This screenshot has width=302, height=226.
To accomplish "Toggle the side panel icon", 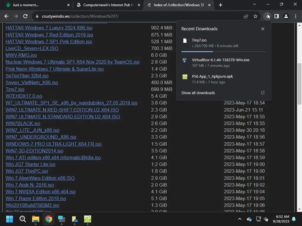I will [277, 16].
